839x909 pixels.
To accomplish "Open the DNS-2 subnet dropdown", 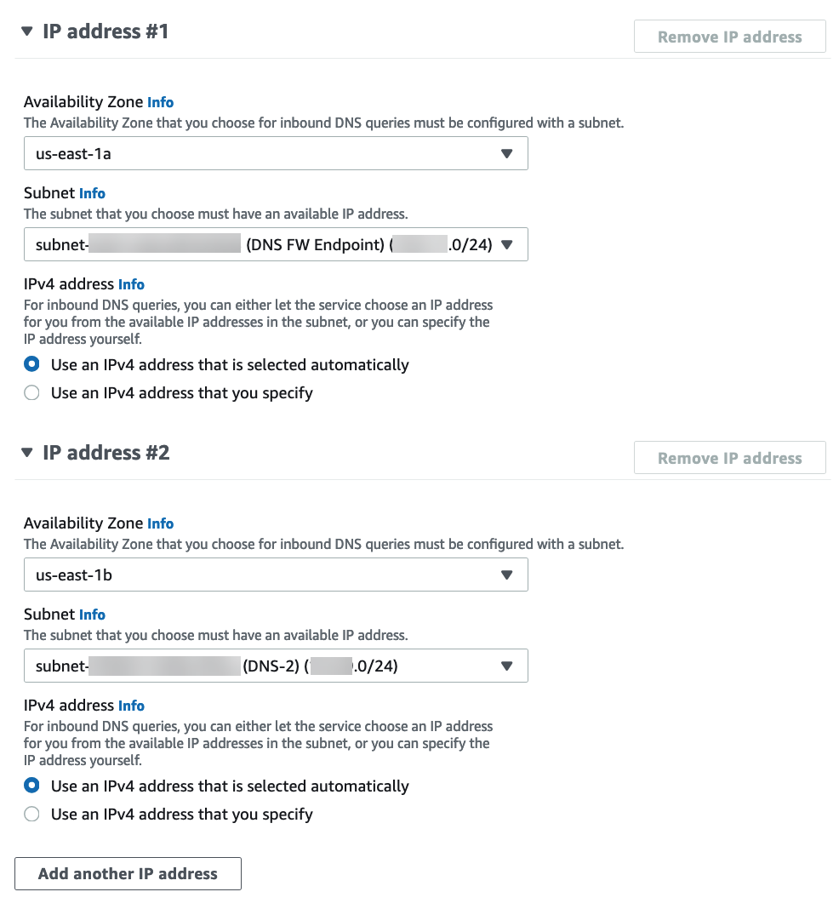I will click(276, 666).
